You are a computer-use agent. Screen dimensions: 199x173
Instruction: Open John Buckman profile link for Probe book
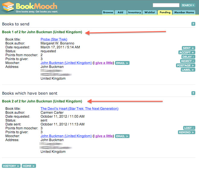[x=66, y=63]
